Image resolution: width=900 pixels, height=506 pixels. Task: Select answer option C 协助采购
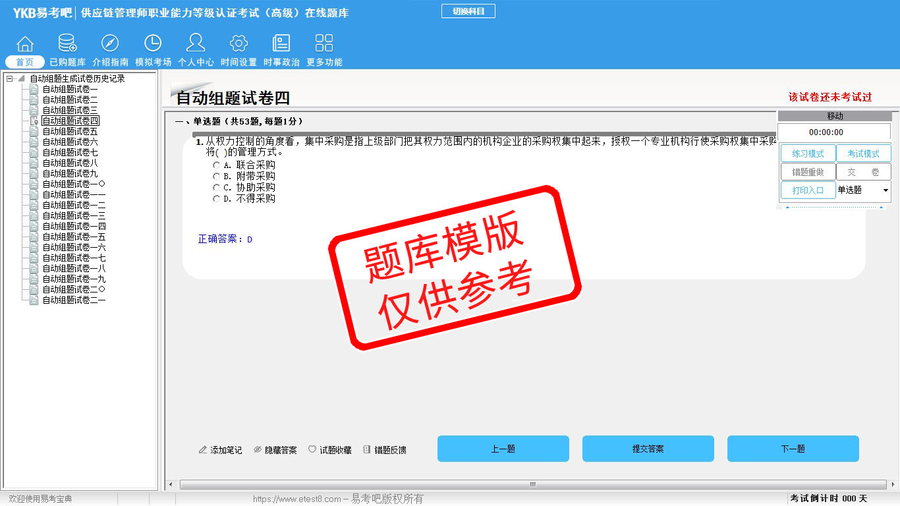216,188
